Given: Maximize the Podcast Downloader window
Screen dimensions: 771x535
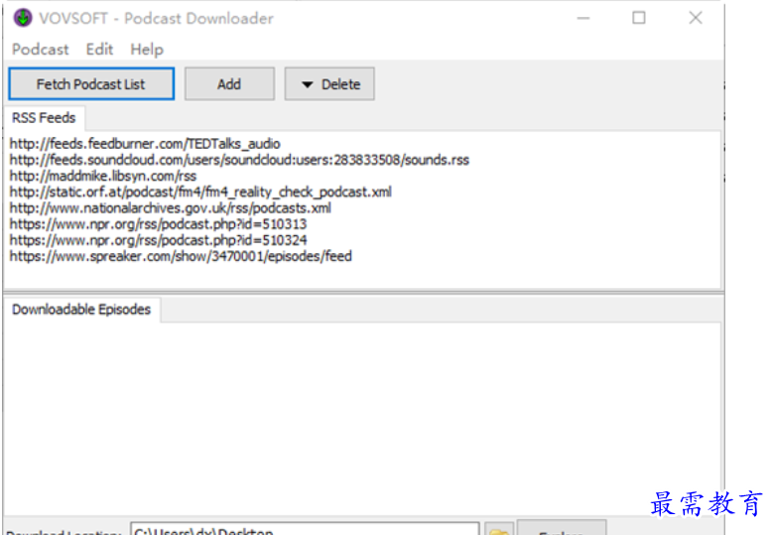Looking at the screenshot, I should (639, 18).
